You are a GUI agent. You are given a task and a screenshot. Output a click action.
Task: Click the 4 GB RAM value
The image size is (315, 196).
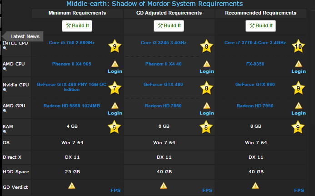coord(72,126)
